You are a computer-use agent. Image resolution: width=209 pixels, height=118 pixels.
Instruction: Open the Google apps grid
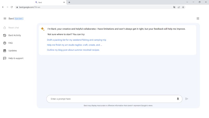pos(198,18)
